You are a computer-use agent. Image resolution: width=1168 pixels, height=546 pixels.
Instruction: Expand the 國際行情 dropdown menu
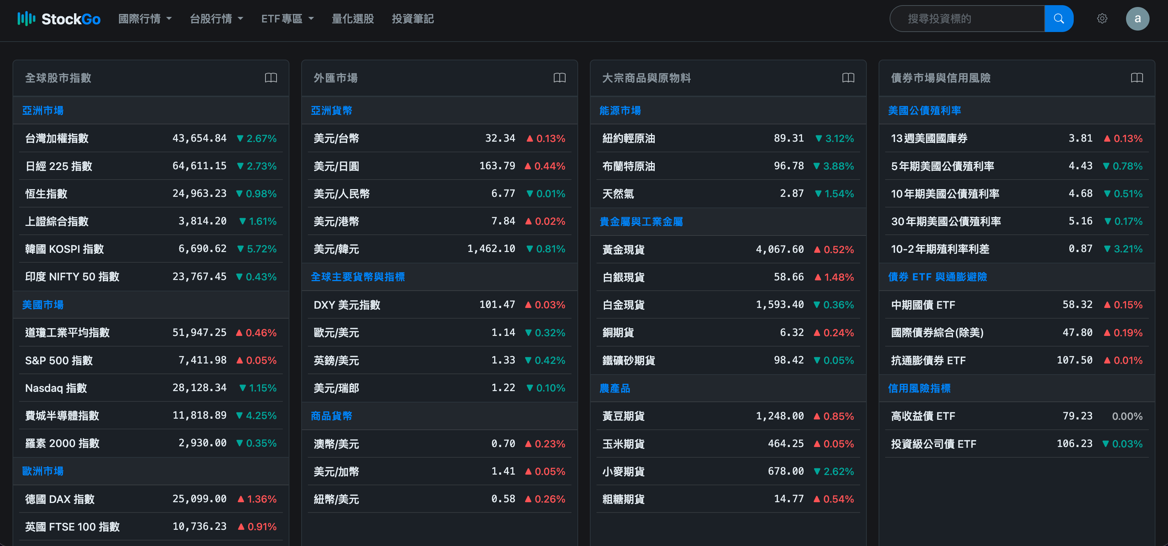145,18
